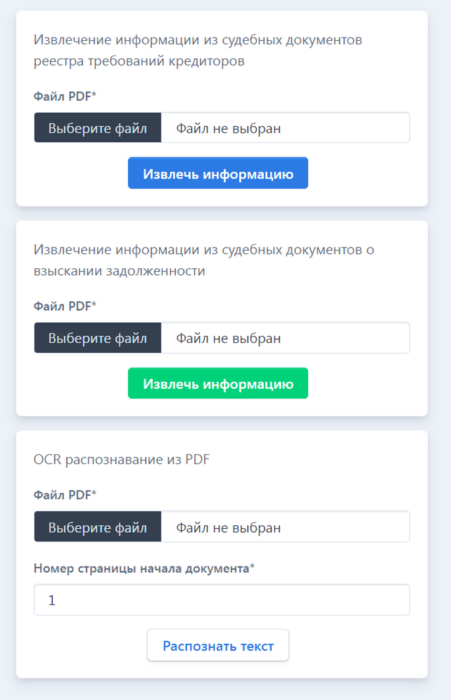
Task: Click the "Файл PDF*" label in the debt collection card
Action: click(65, 306)
